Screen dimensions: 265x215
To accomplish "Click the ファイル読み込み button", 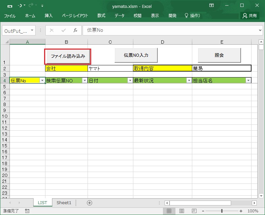I will point(68,56).
